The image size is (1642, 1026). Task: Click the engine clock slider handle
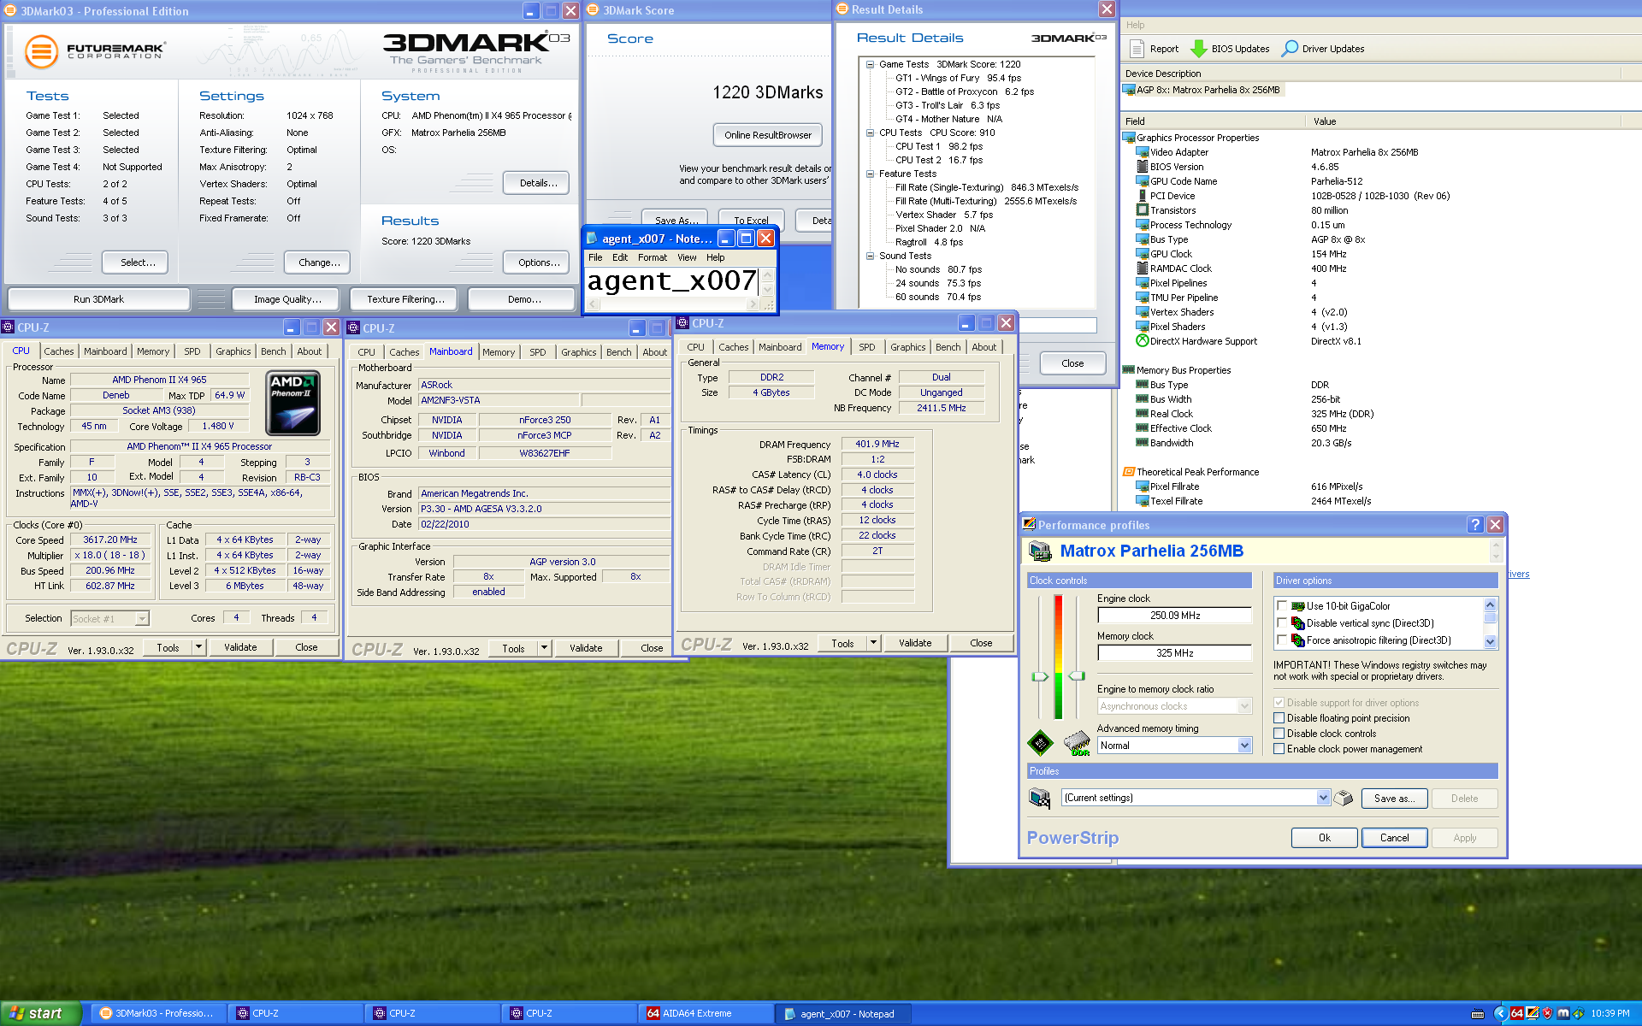(x=1040, y=676)
